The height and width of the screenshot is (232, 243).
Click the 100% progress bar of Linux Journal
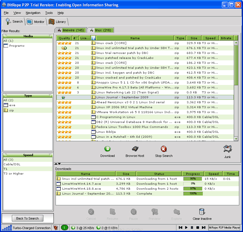pyautogui.click(x=193, y=193)
